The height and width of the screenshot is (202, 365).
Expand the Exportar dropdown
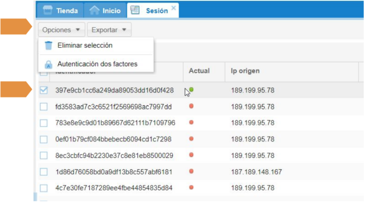click(109, 30)
